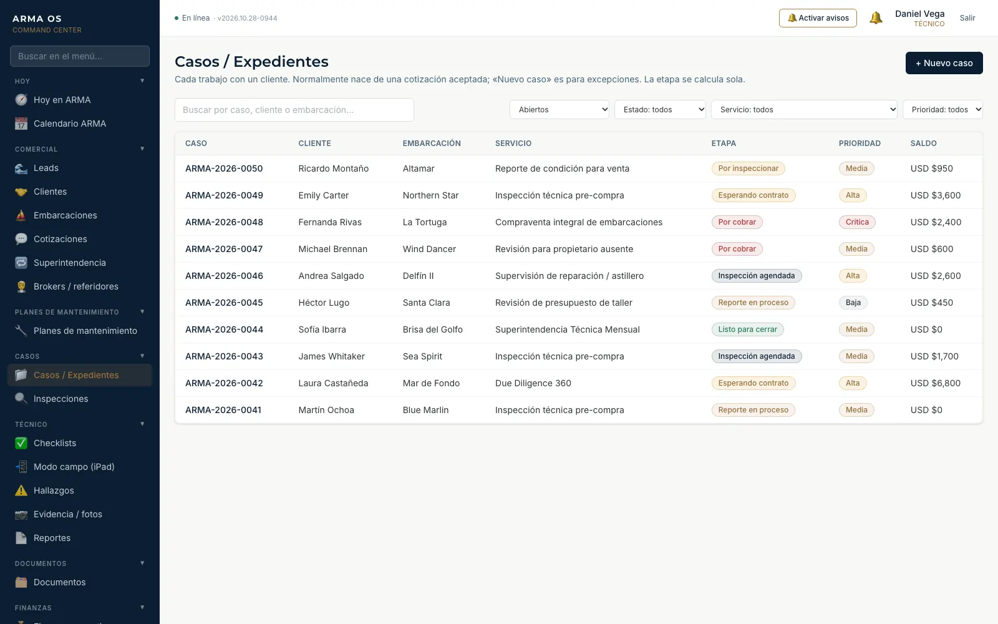The width and height of the screenshot is (998, 624).
Task: Click the Checklists green check icon
Action: coord(21,443)
